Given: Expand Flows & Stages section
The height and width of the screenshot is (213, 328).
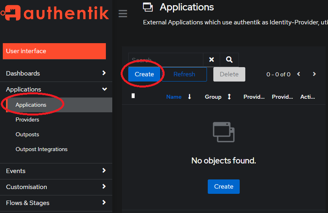Looking at the screenshot, I should click(x=56, y=203).
